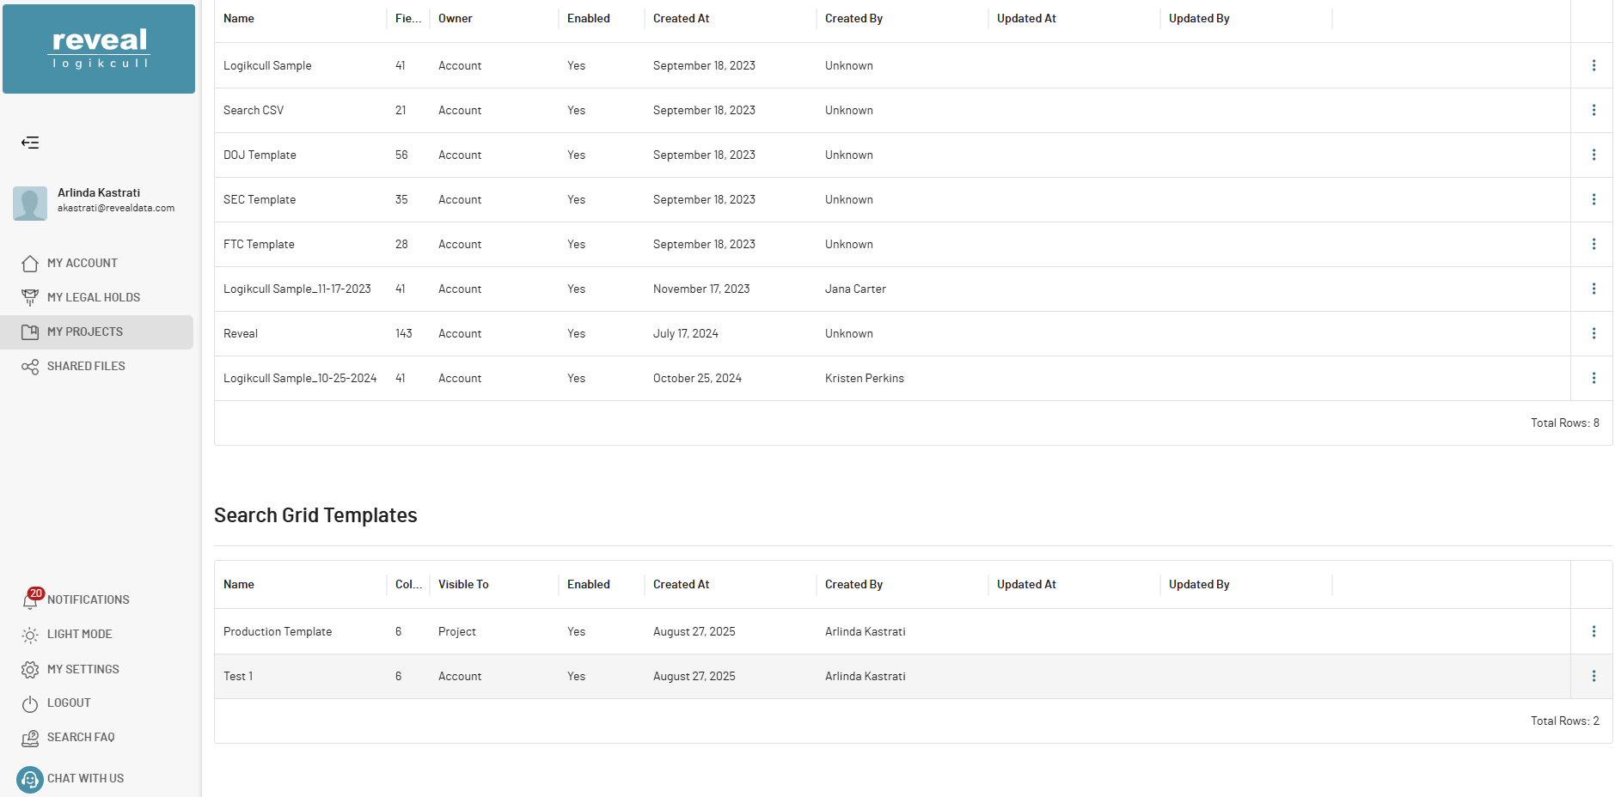Start Chat With Us
The height and width of the screenshot is (797, 1615).
[86, 778]
